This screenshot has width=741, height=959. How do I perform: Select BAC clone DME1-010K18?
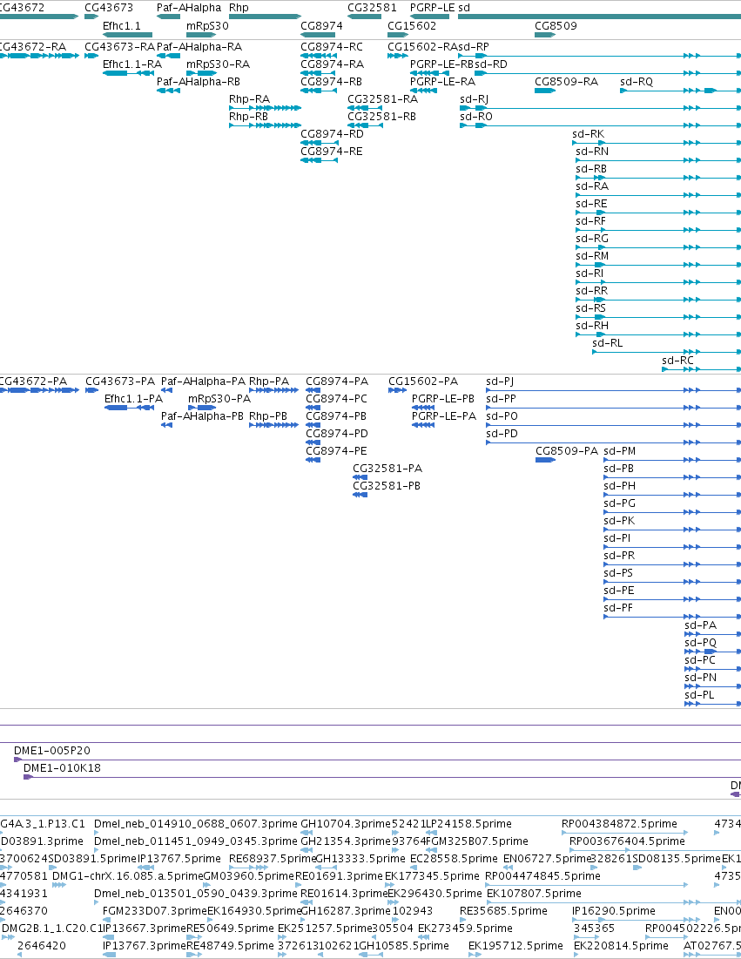point(62,767)
